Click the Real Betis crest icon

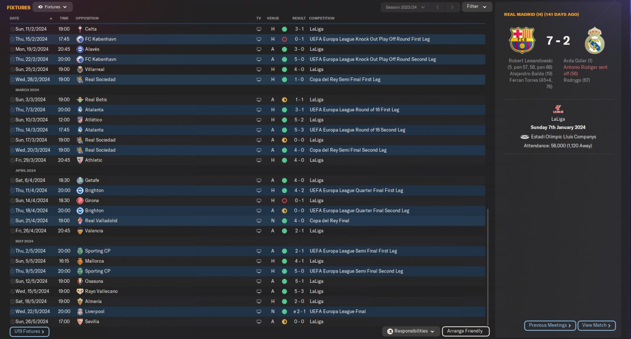click(x=80, y=100)
